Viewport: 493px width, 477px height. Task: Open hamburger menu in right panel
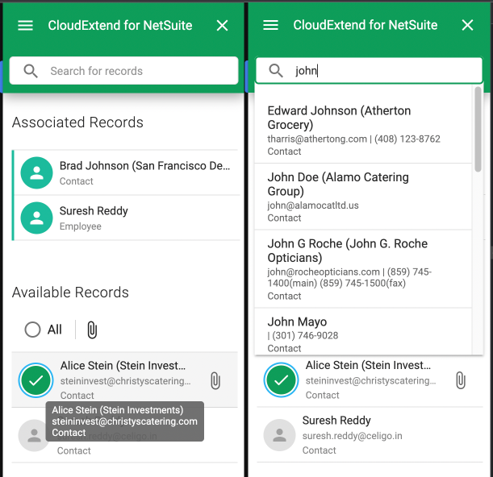[271, 25]
